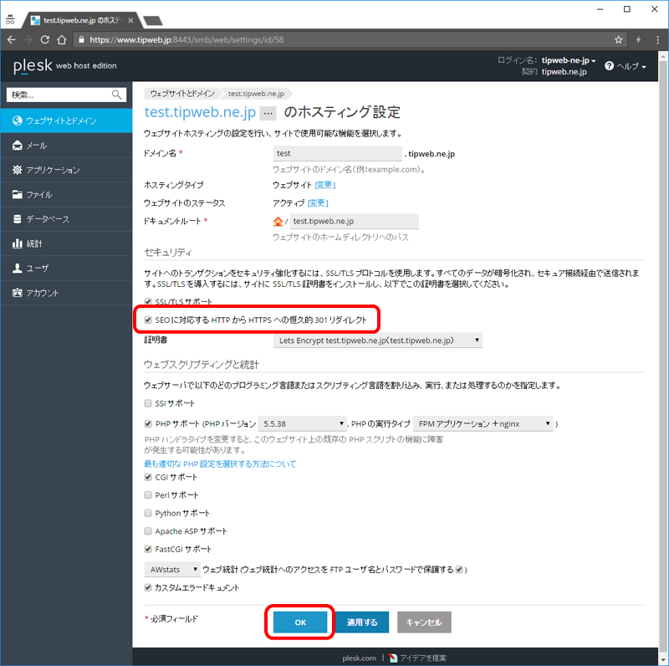Click the ドキュメントルート input field

[x=354, y=221]
